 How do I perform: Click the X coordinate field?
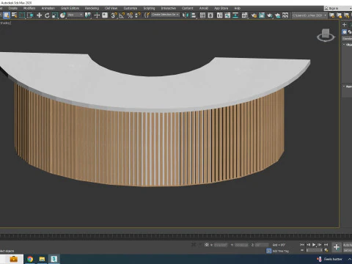[221, 245]
